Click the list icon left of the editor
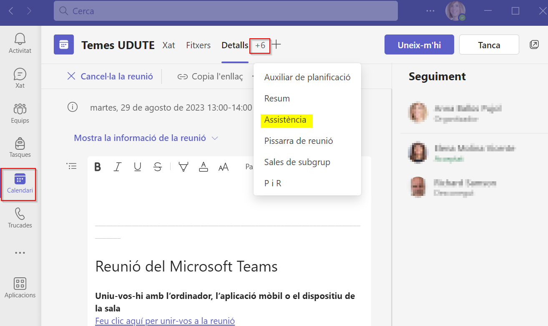 (72, 166)
